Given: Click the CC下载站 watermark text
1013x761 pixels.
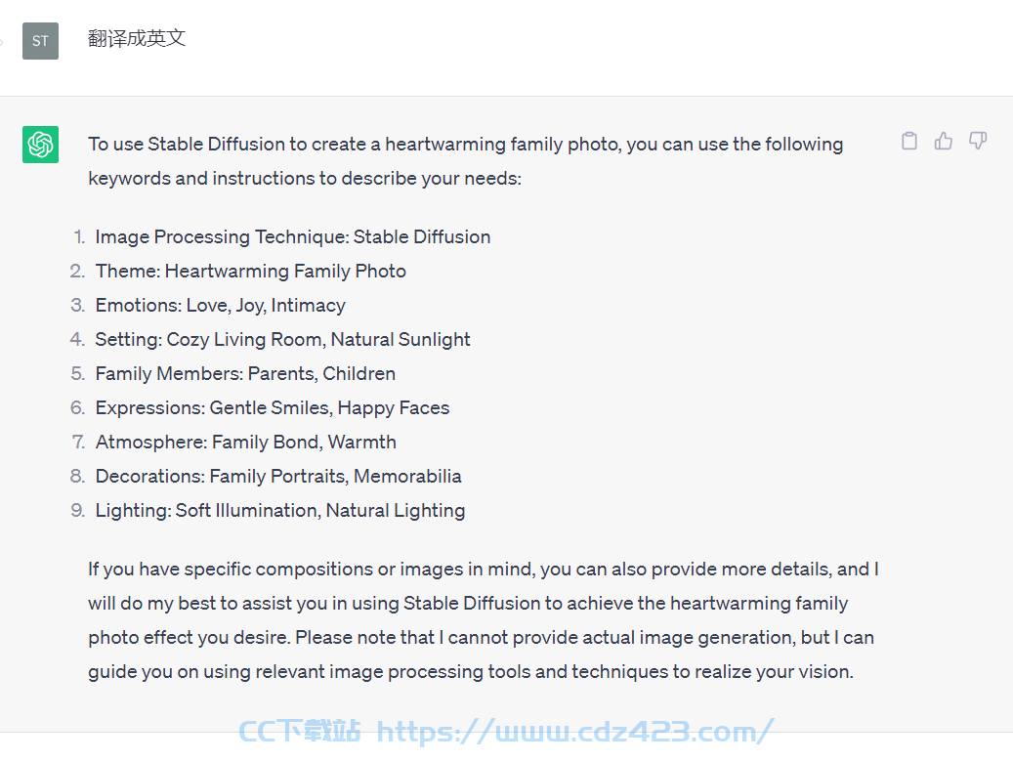Looking at the screenshot, I should pos(299,732).
